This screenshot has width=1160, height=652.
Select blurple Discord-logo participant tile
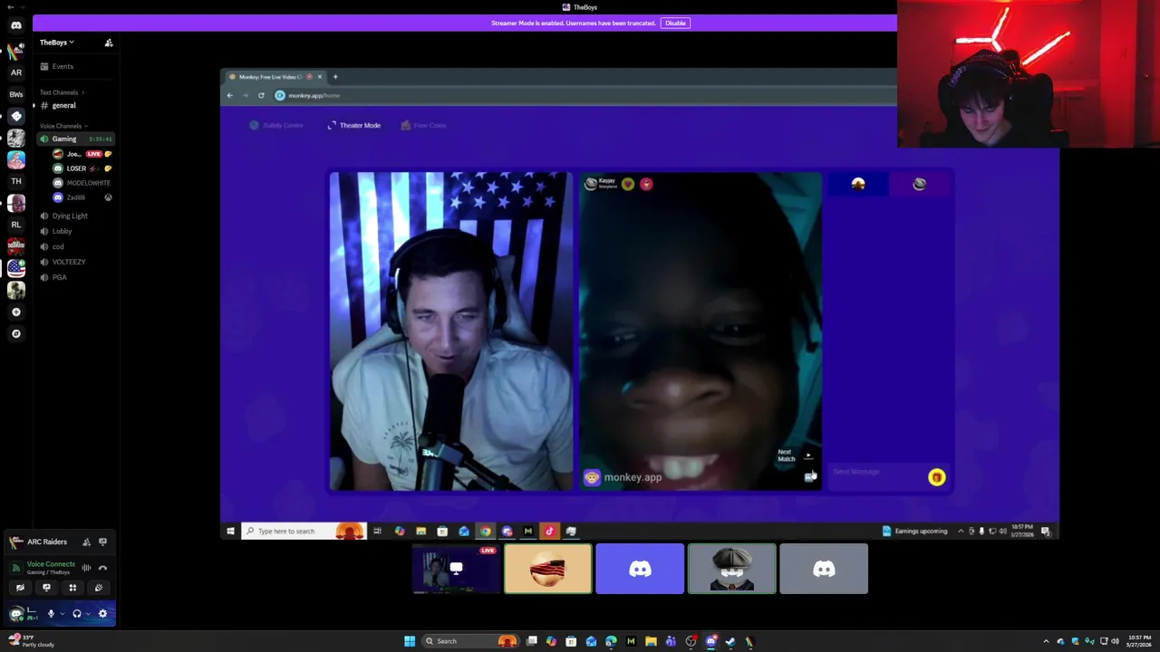640,569
